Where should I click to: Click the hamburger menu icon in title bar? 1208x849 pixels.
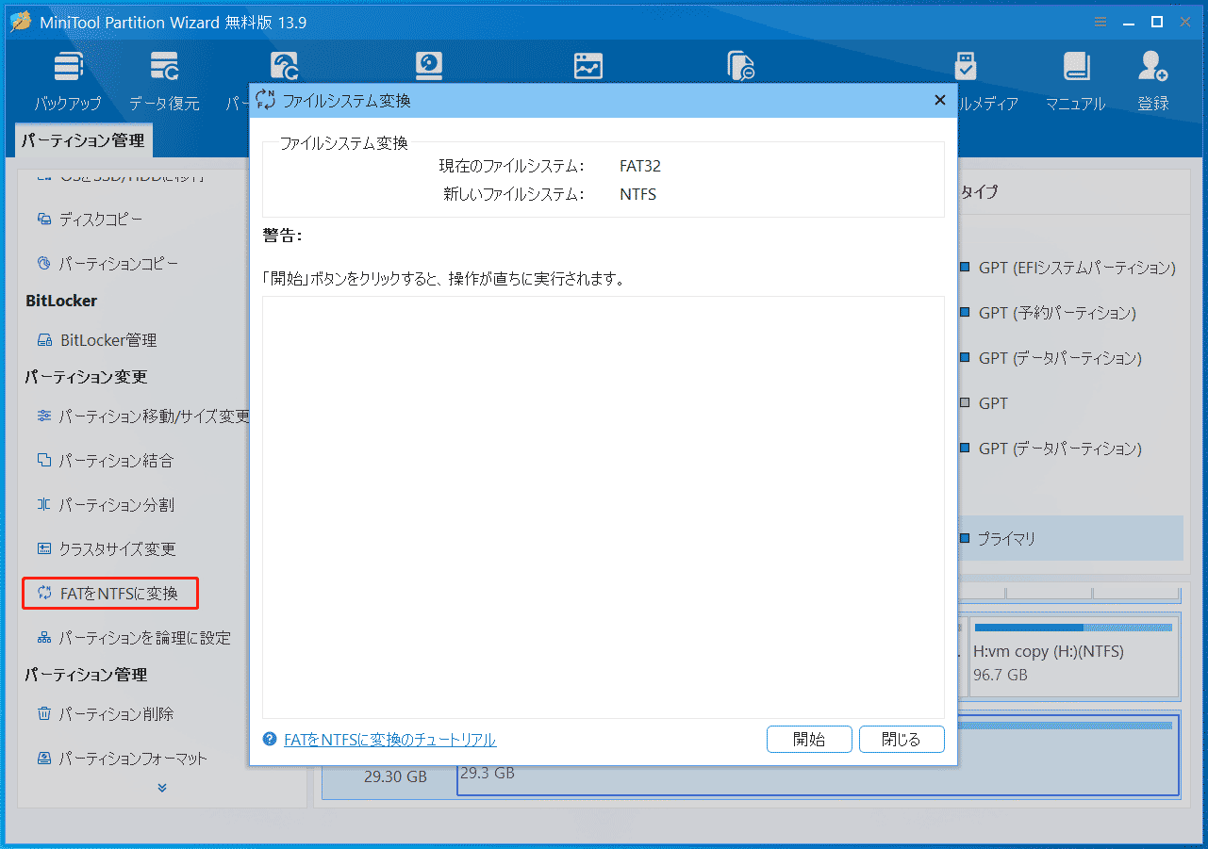click(1100, 22)
